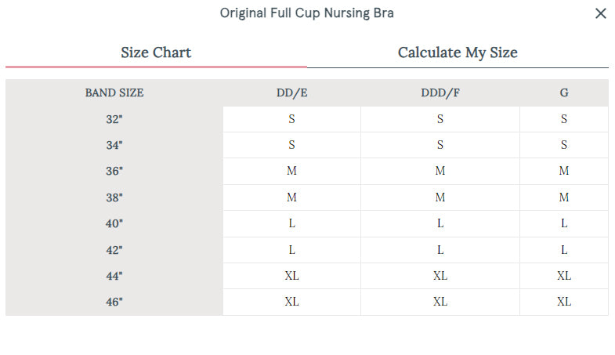Select the 36" band size row label

coord(114,171)
